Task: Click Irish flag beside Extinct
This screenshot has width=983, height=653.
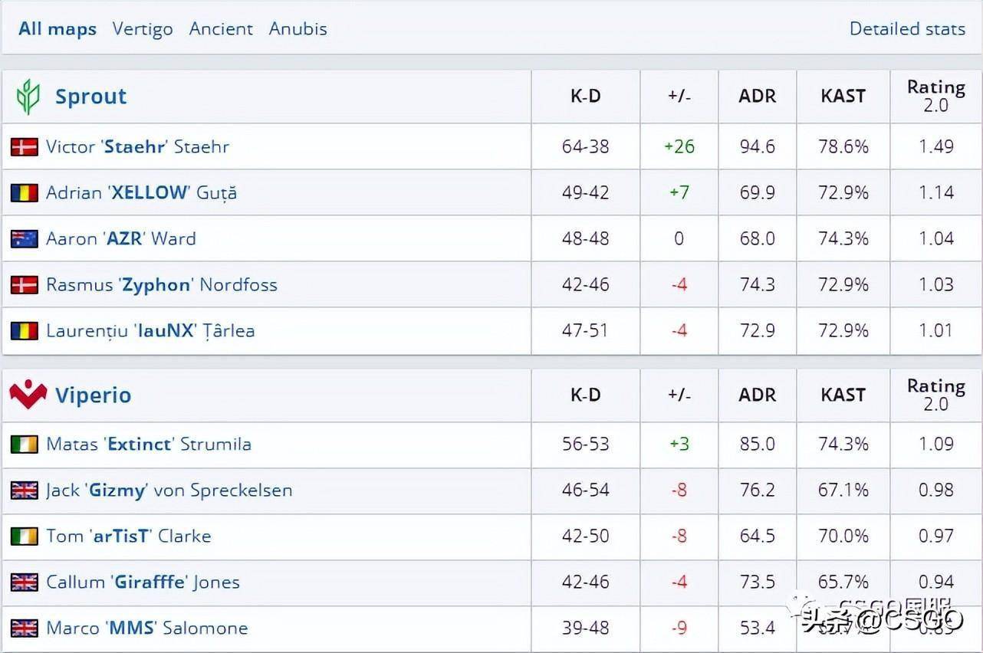Action: click(x=25, y=444)
